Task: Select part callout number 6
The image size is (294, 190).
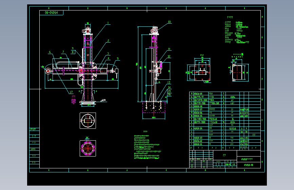Action: click(x=50, y=52)
